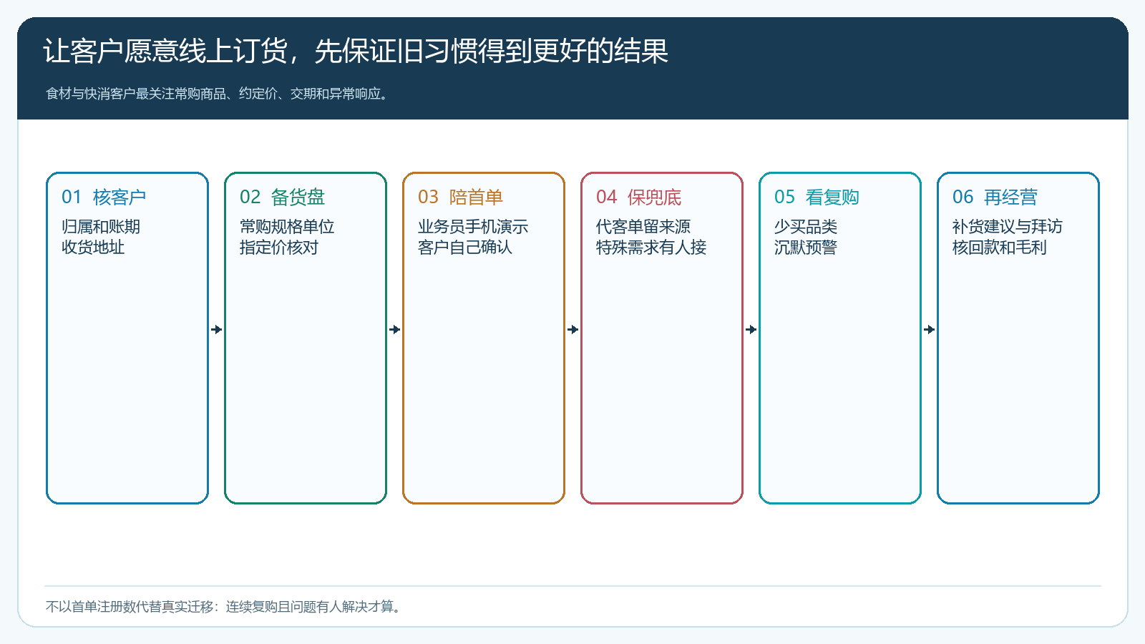Image resolution: width=1145 pixels, height=644 pixels.
Task: Click arrow between 04 保兜底 and 05 看复购
Action: (751, 330)
